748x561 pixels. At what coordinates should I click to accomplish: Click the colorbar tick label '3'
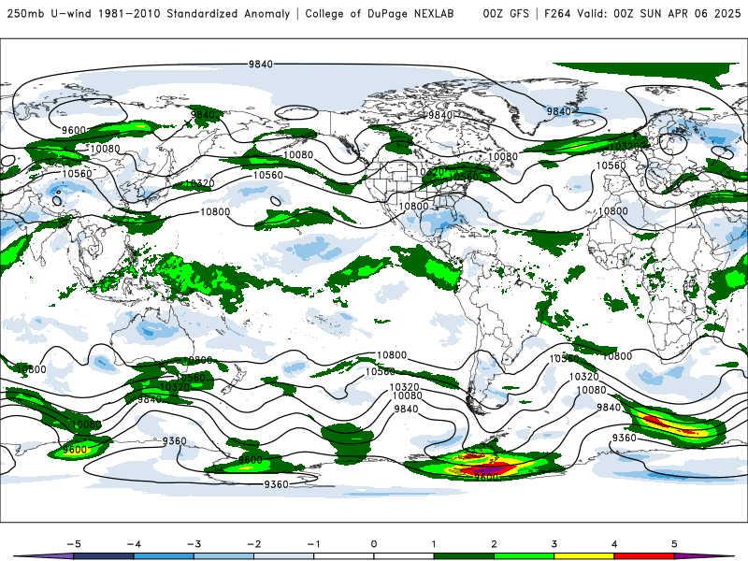coord(554,544)
